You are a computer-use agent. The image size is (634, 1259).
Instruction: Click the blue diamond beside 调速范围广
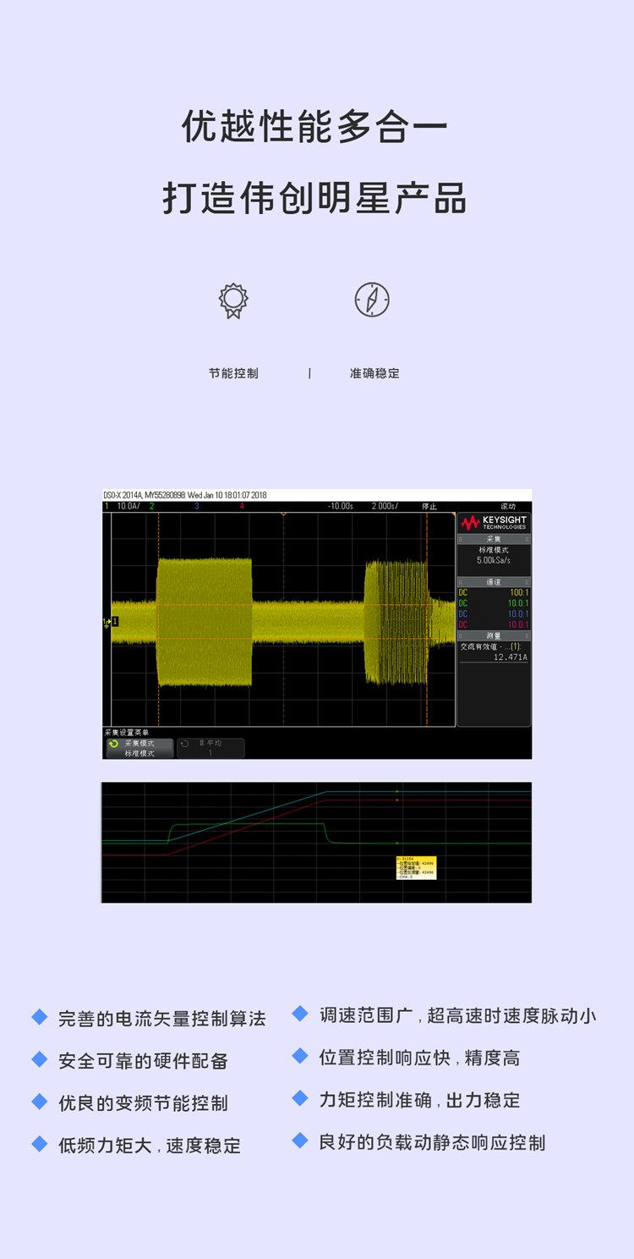coord(300,1014)
